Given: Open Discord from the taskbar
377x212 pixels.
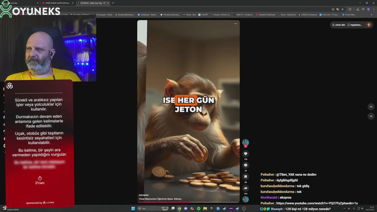Looking at the screenshot, I should coord(186,208).
